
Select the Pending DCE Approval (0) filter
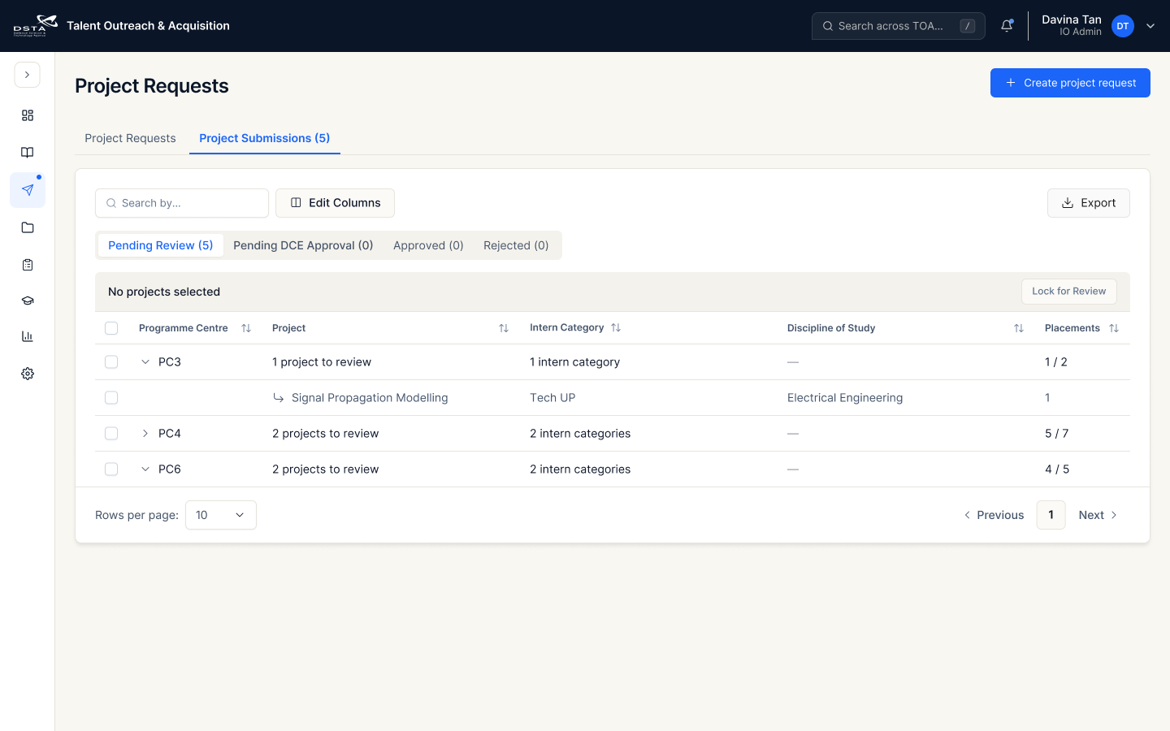(x=303, y=245)
